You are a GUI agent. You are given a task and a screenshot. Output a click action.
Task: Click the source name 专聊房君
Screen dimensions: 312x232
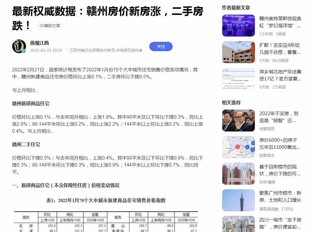tap(267, 129)
